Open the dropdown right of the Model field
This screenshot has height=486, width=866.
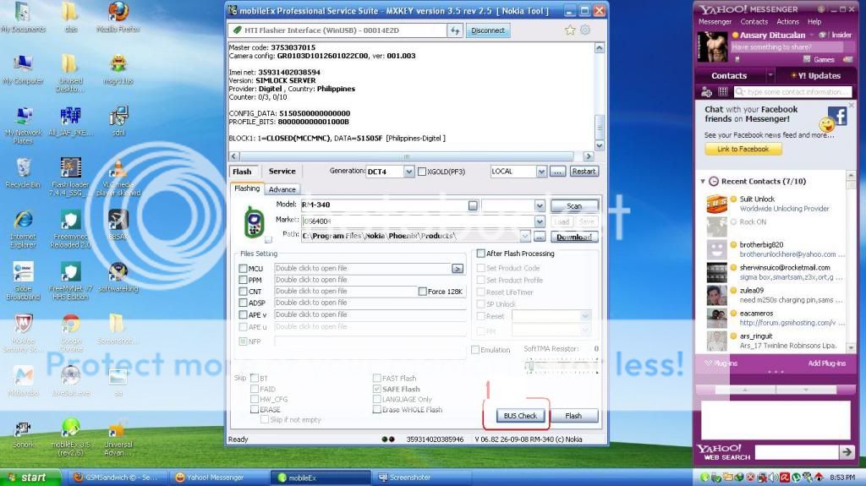540,205
